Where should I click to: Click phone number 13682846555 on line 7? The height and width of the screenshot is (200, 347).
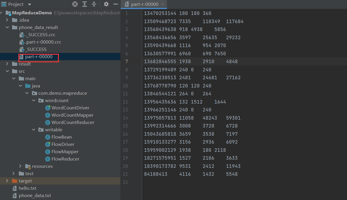click(x=160, y=61)
